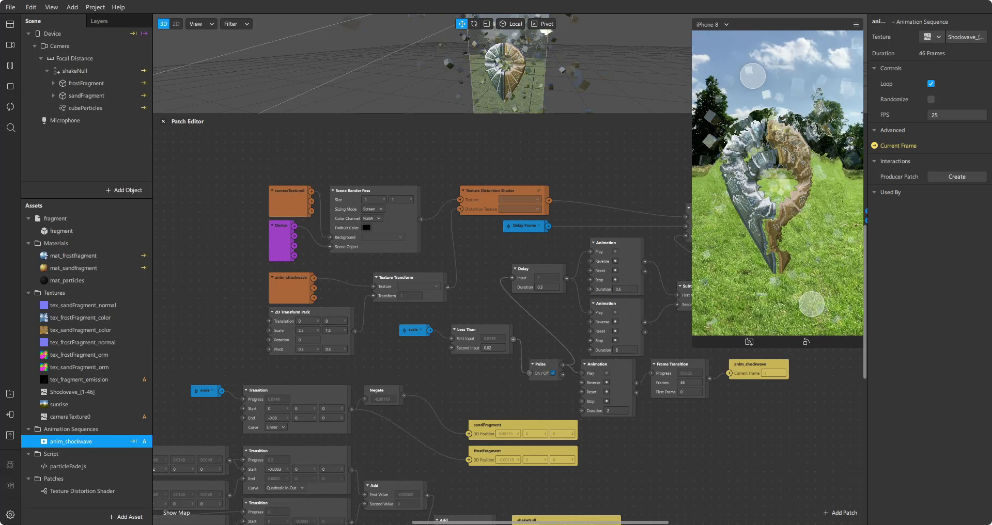The height and width of the screenshot is (525, 992).
Task: Open the simulator hamburger menu
Action: click(x=856, y=25)
